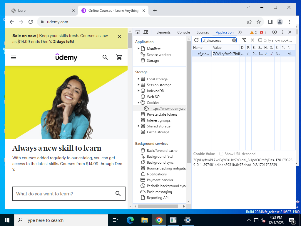The image size is (301, 226).
Task: Enable Show URL-decoded checkbox
Action: (221, 154)
